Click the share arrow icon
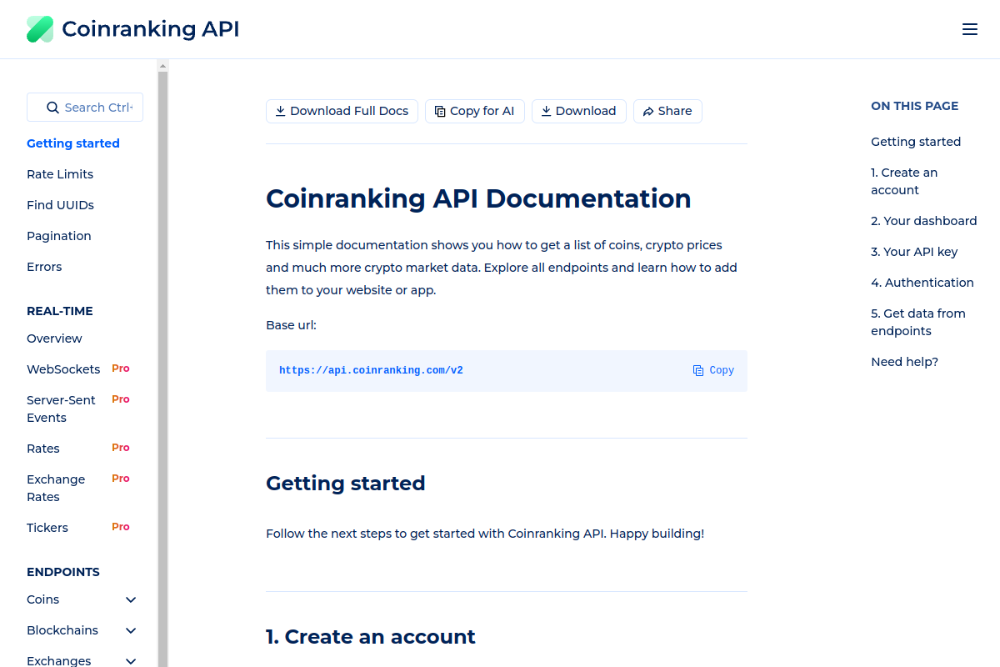This screenshot has height=667, width=1000. coord(647,111)
